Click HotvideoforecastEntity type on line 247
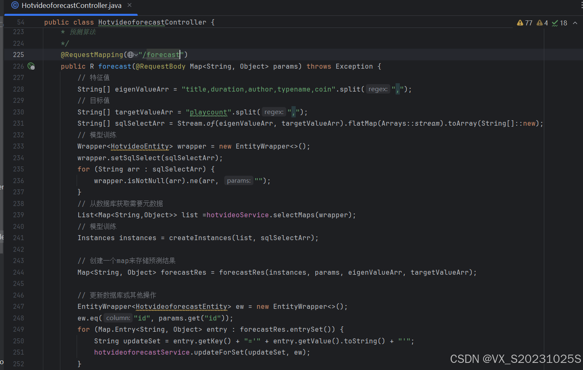 (182, 306)
